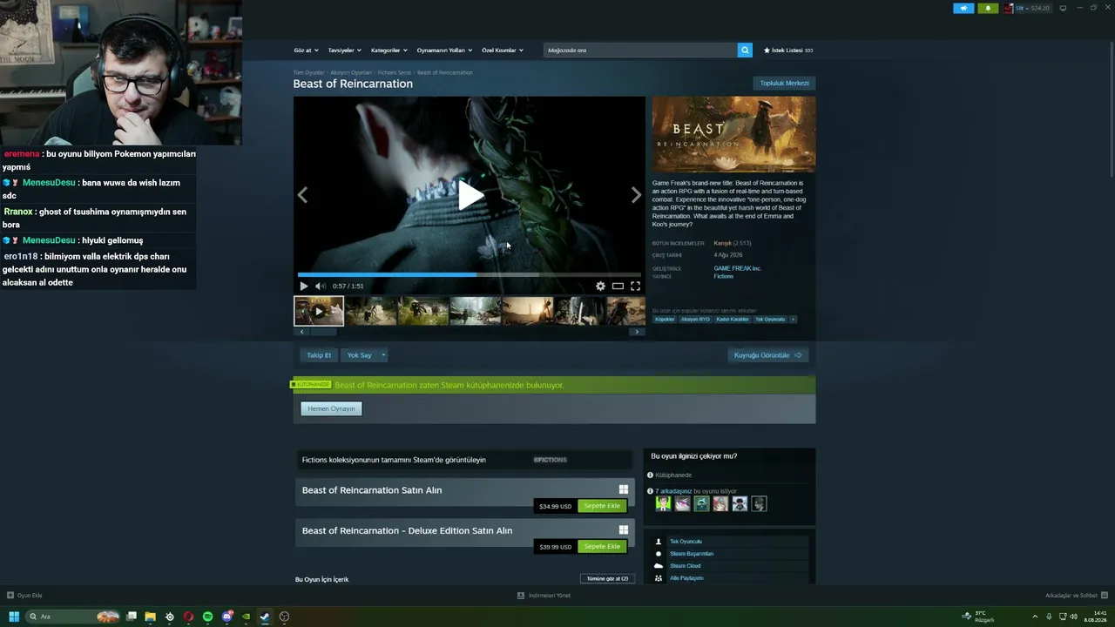Follow the 'Aksiyon Oyunları' breadcrumb link

pyautogui.click(x=351, y=72)
